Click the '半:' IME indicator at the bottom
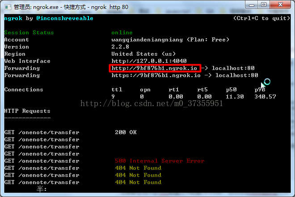Screen dimensions: 295x197 [x=42, y=189]
